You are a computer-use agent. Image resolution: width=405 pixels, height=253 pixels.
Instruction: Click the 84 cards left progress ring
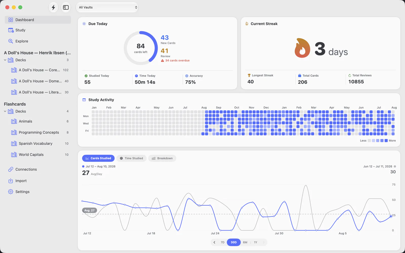pyautogui.click(x=141, y=48)
